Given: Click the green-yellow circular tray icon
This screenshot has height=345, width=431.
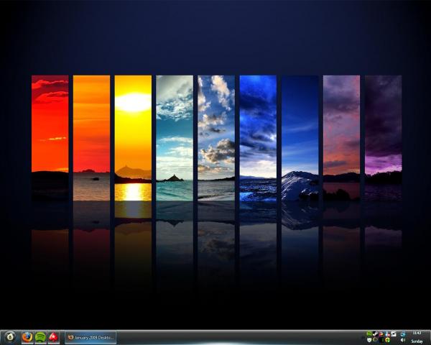Looking at the screenshot, I should (x=387, y=340).
